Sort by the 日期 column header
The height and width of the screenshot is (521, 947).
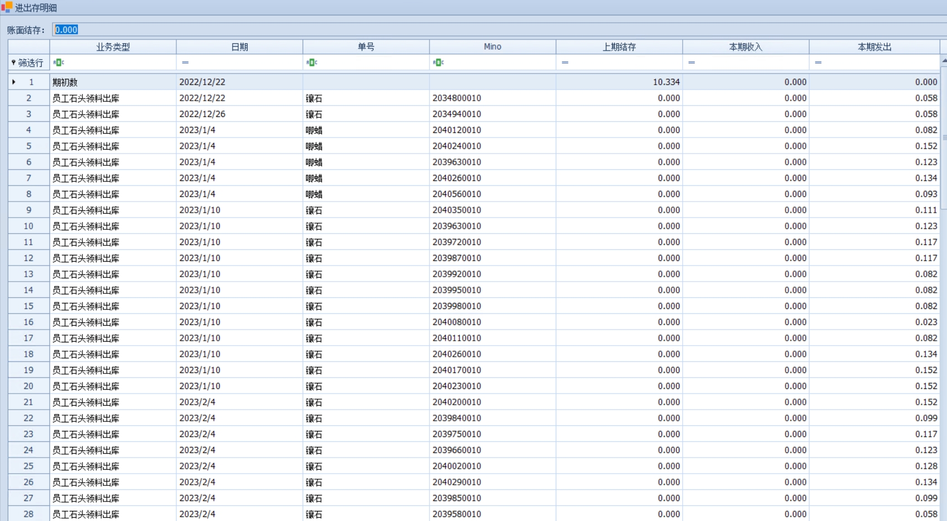(x=239, y=47)
